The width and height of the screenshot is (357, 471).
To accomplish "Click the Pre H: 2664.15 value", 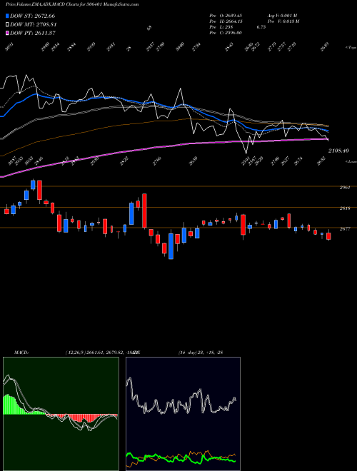I will [x=226, y=21].
